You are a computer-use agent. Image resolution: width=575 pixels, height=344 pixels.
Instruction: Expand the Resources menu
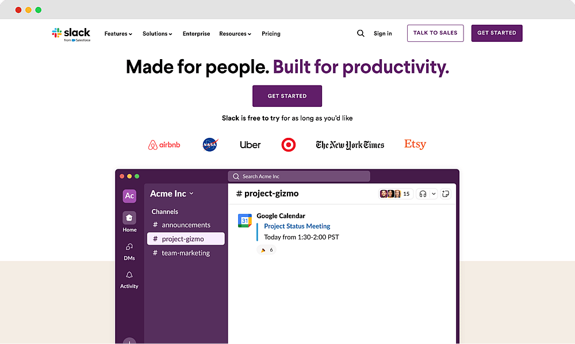click(x=235, y=34)
